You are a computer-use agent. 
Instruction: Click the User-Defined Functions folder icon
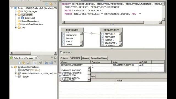[x=19, y=24]
